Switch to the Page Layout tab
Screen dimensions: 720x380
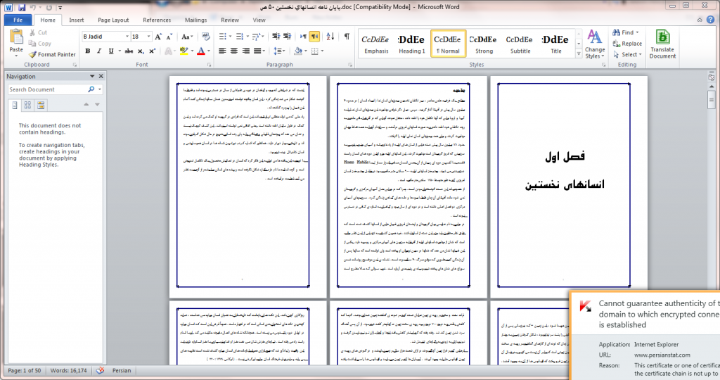(x=113, y=20)
